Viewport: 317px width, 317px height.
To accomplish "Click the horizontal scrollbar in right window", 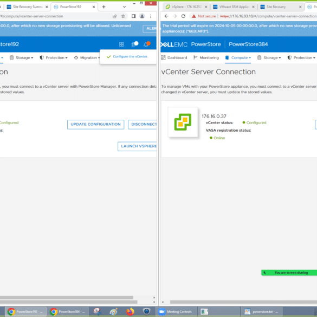I will pyautogui.click(x=243, y=302).
